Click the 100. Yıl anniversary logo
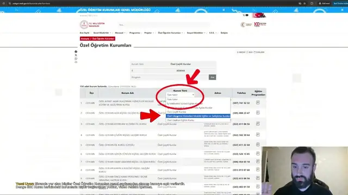The height and width of the screenshot is (195, 348). (260, 24)
